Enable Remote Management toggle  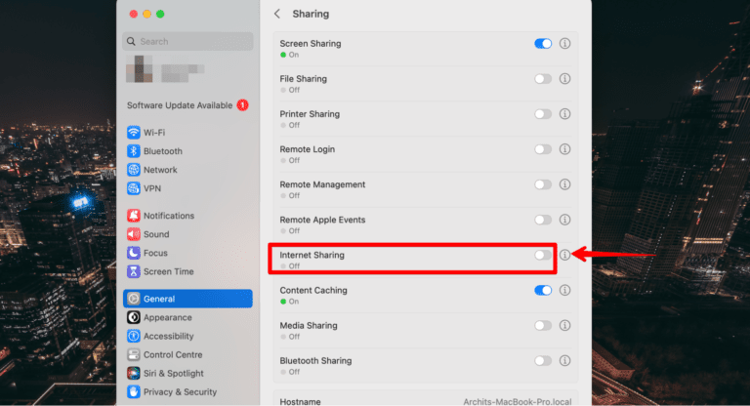[x=543, y=184]
